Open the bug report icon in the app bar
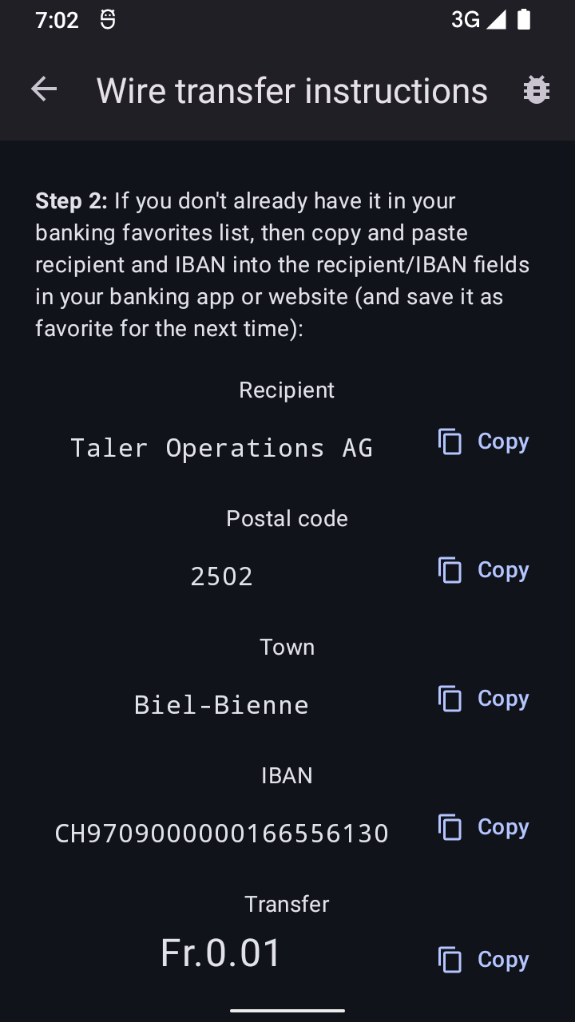The image size is (575, 1022). (536, 90)
